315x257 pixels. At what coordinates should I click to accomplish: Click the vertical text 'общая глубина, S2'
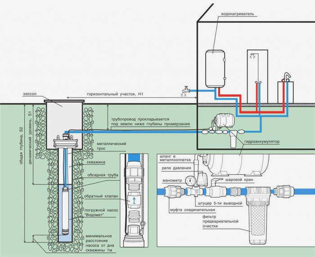click(21, 145)
